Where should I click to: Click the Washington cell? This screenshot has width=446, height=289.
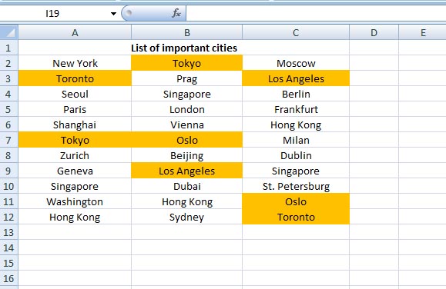pyautogui.click(x=75, y=201)
